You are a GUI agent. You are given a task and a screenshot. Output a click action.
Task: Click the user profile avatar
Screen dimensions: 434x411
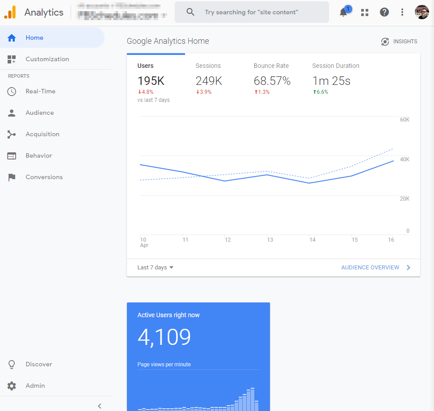point(421,12)
